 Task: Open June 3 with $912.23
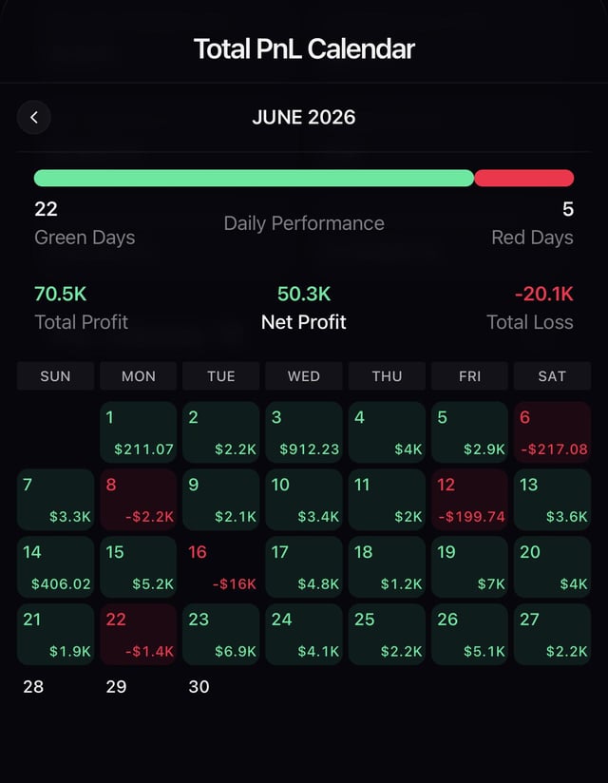[304, 432]
